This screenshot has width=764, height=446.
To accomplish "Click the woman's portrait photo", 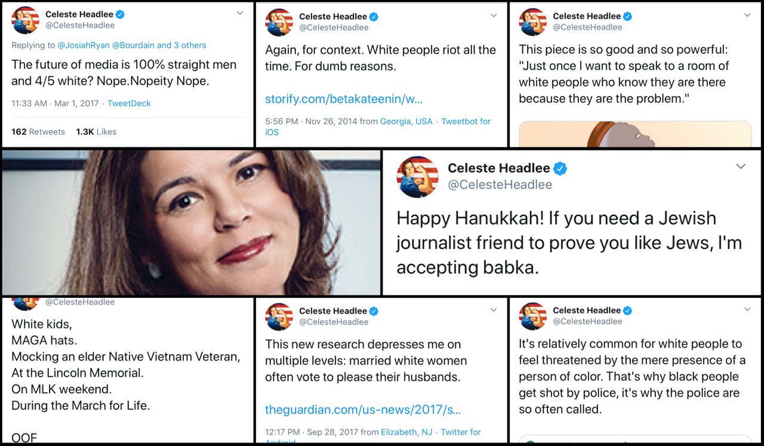I will coord(191,222).
